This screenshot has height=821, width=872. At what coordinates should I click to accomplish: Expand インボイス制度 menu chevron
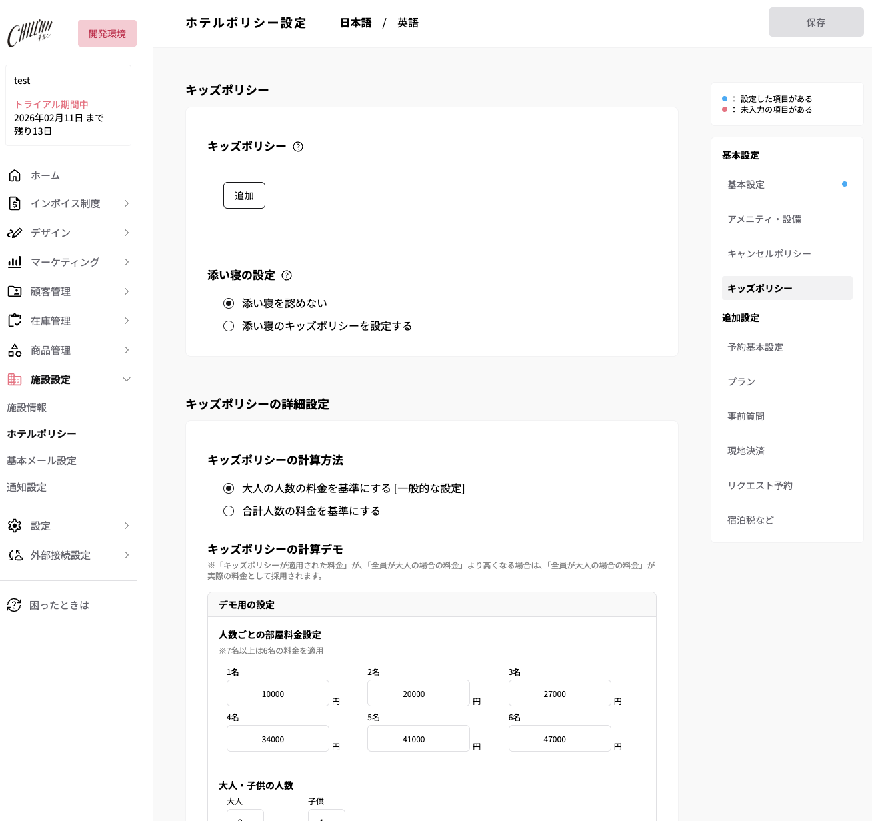pyautogui.click(x=127, y=203)
